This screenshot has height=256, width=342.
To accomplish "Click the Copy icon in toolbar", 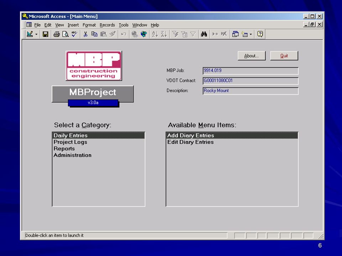I will tap(94, 34).
